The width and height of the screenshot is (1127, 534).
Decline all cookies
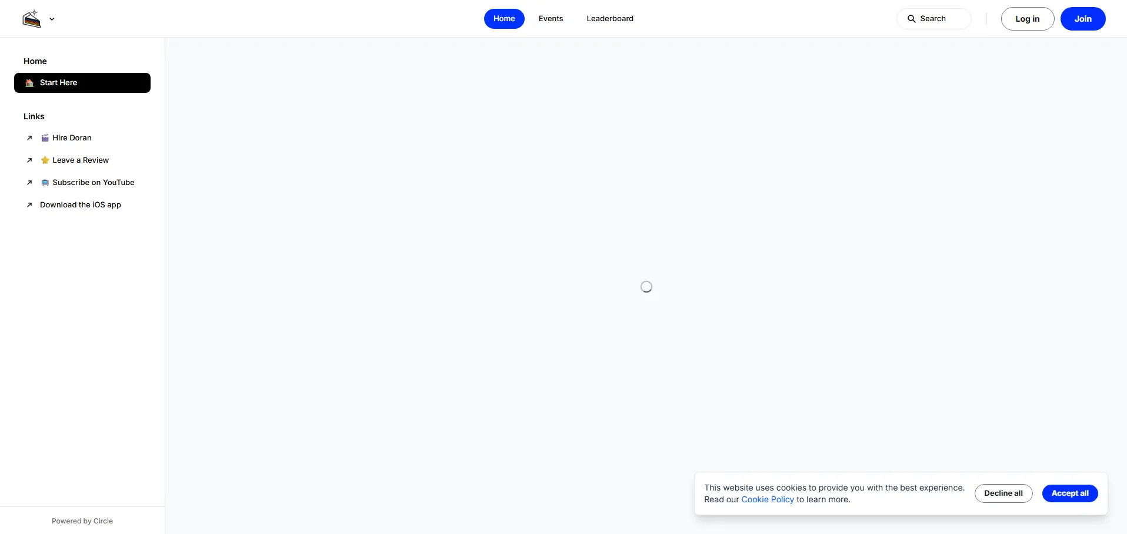click(1003, 493)
